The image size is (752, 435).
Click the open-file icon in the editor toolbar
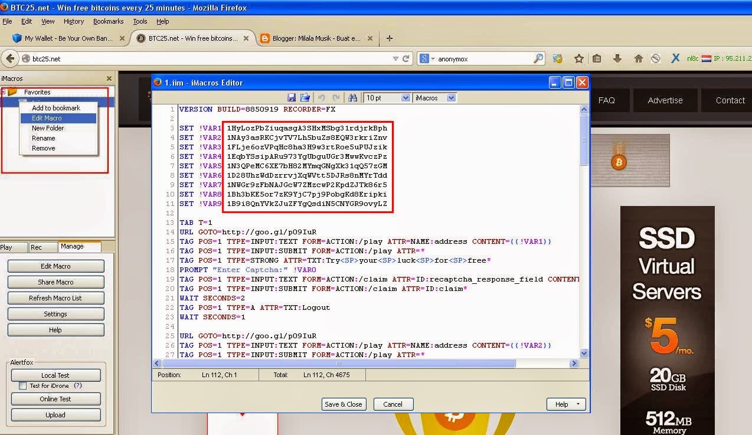pyautogui.click(x=305, y=98)
